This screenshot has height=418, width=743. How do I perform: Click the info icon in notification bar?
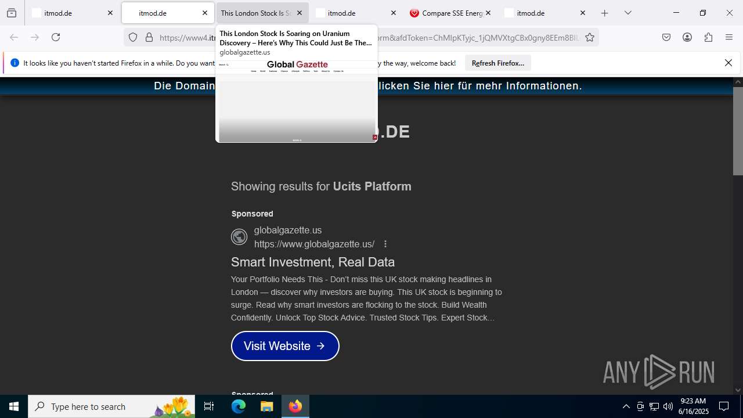click(x=15, y=63)
